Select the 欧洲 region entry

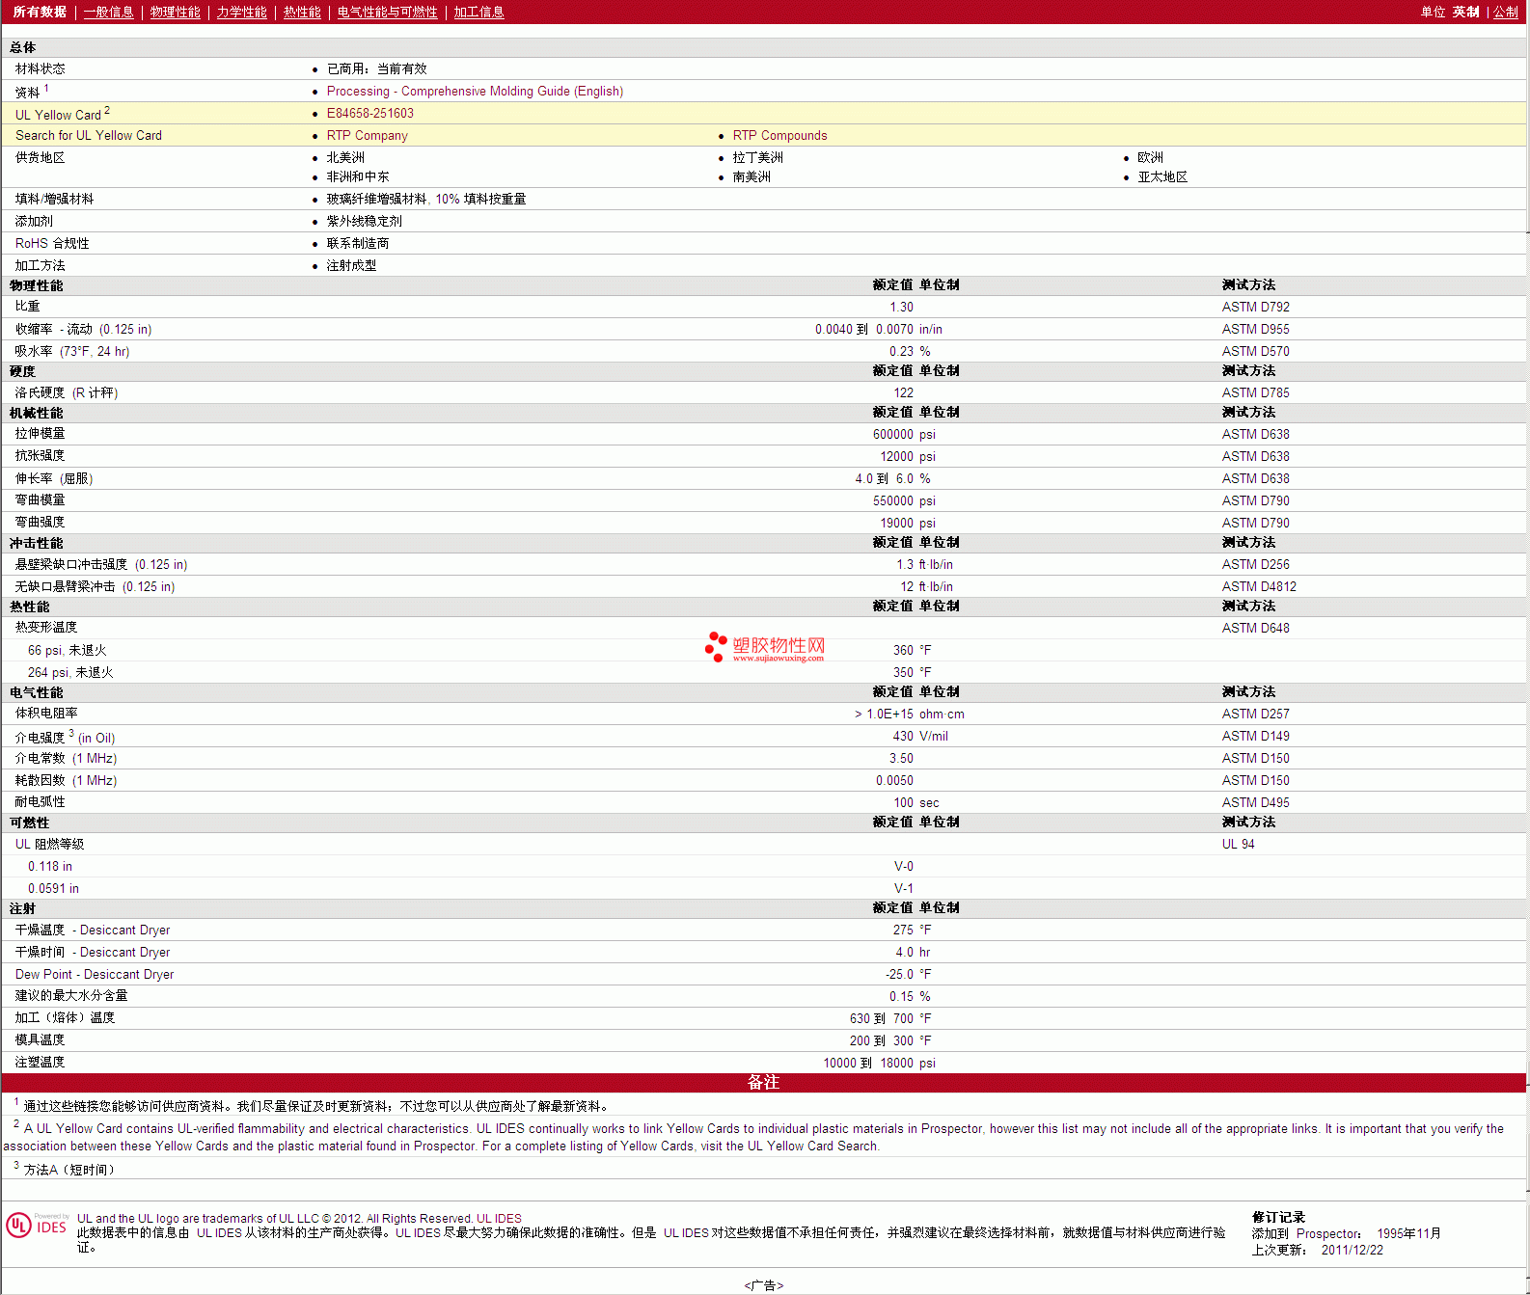1150,157
